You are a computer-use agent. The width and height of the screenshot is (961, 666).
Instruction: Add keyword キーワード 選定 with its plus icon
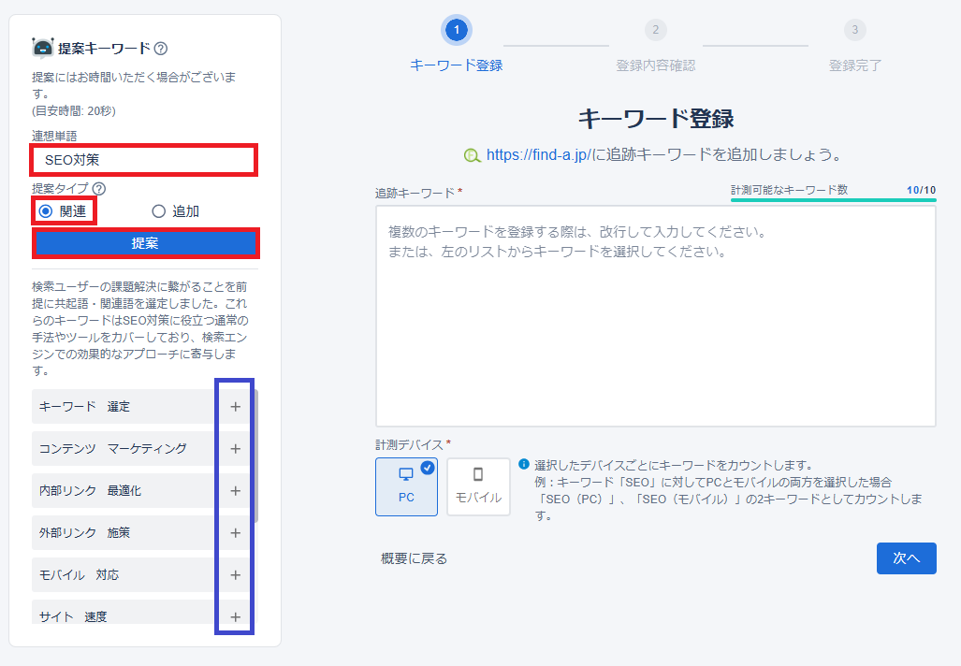click(x=236, y=407)
